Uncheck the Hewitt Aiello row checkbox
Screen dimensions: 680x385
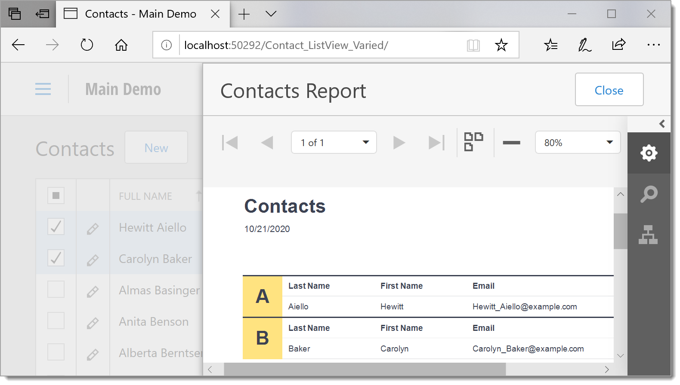click(x=56, y=227)
